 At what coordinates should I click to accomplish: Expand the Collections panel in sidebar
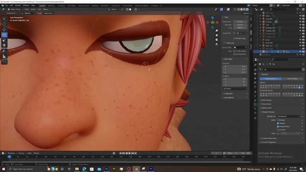[235, 94]
